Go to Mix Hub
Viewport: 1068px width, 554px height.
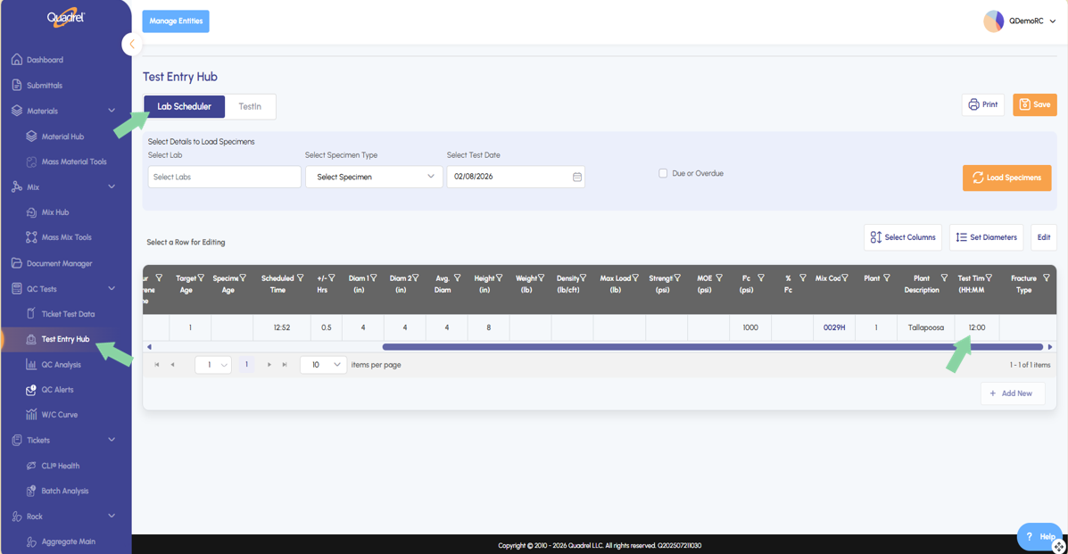tap(54, 212)
